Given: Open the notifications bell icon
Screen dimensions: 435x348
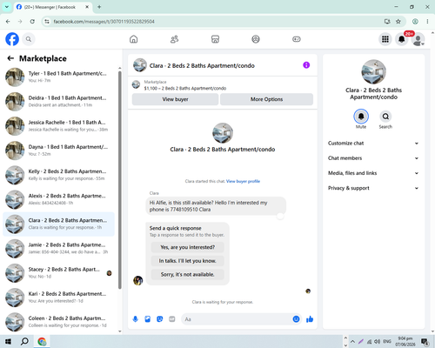Looking at the screenshot, I should [x=401, y=39].
